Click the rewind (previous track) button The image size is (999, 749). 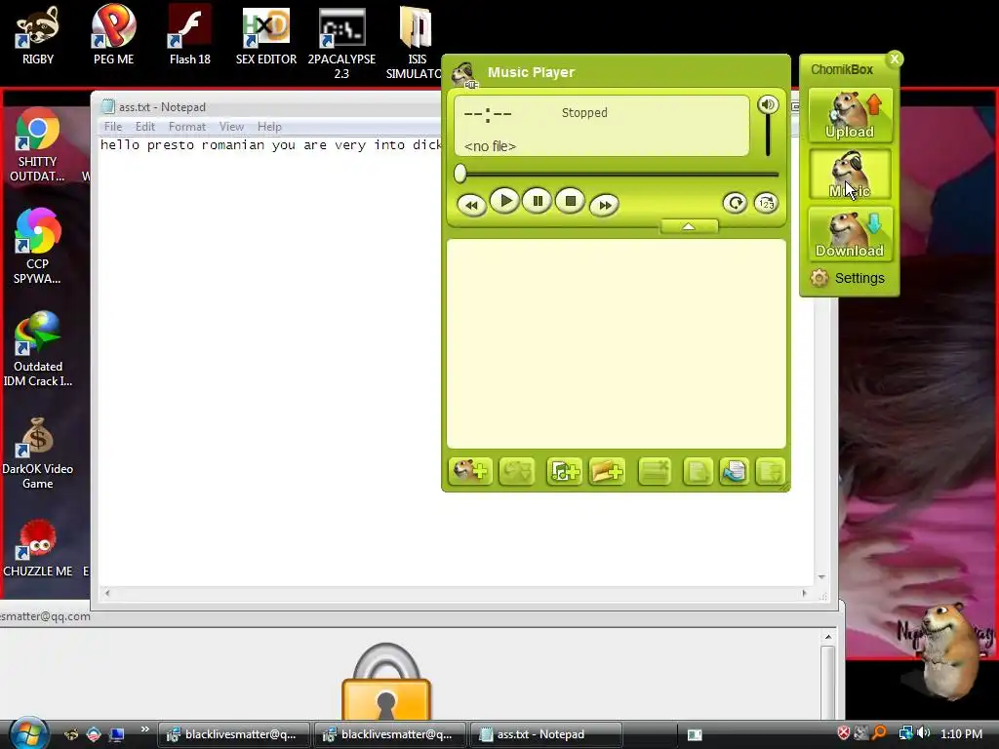click(471, 205)
